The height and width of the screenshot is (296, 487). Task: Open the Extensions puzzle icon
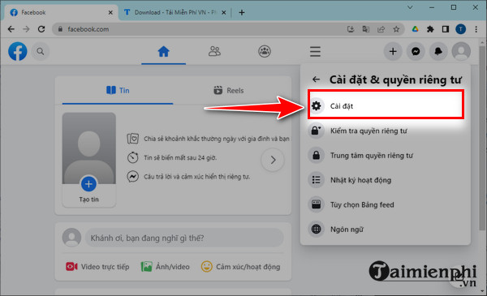[x=430, y=29]
